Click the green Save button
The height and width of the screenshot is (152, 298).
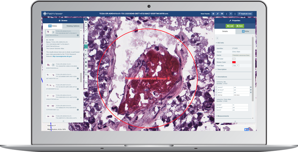tap(240, 26)
